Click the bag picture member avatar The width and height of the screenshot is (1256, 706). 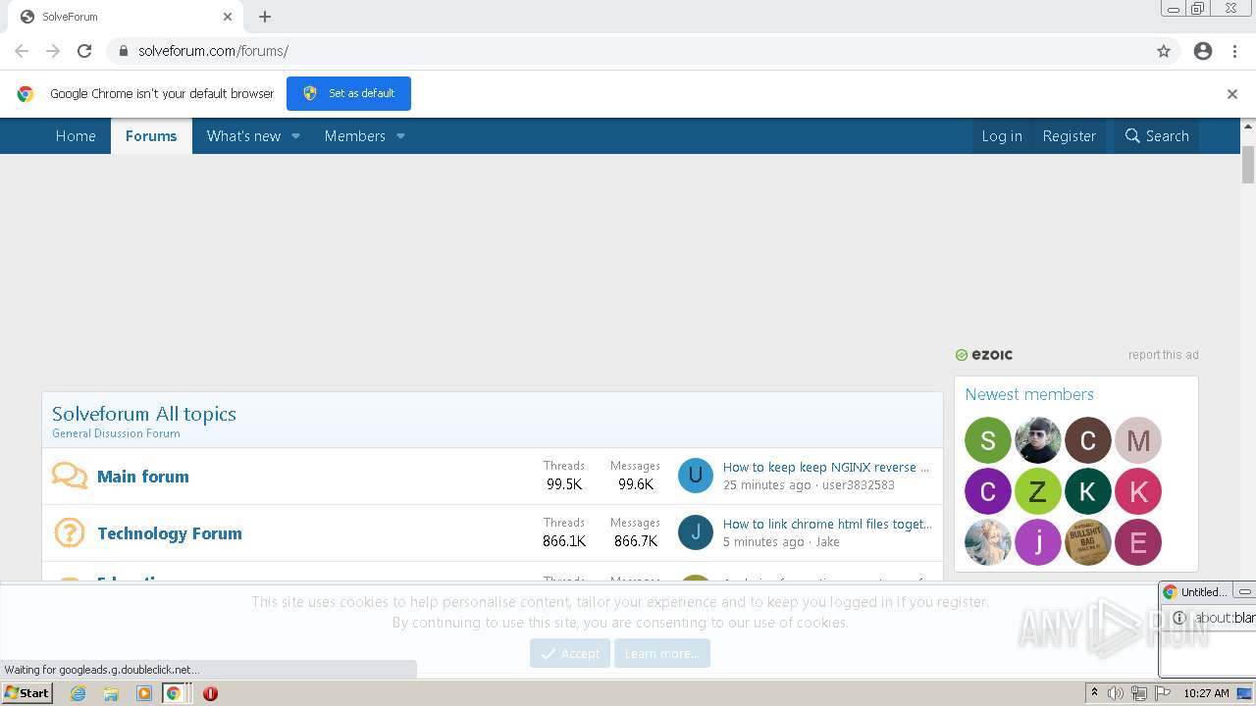(x=1088, y=542)
